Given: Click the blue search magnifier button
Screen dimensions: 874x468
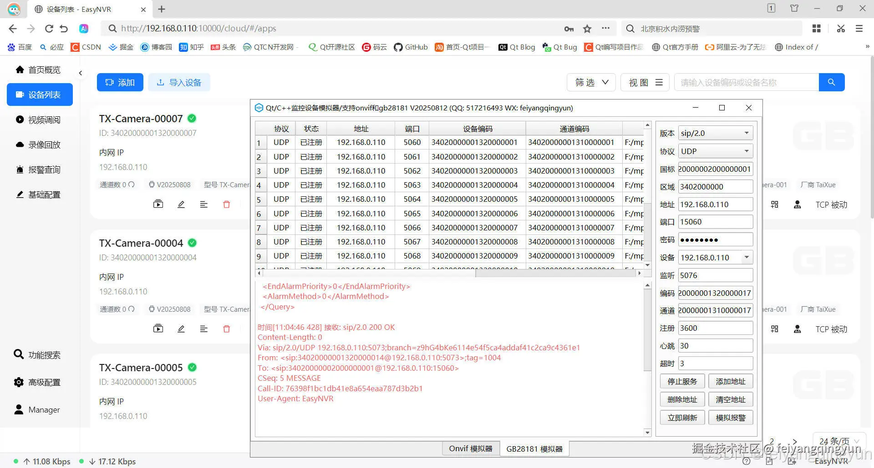Looking at the screenshot, I should [x=832, y=82].
